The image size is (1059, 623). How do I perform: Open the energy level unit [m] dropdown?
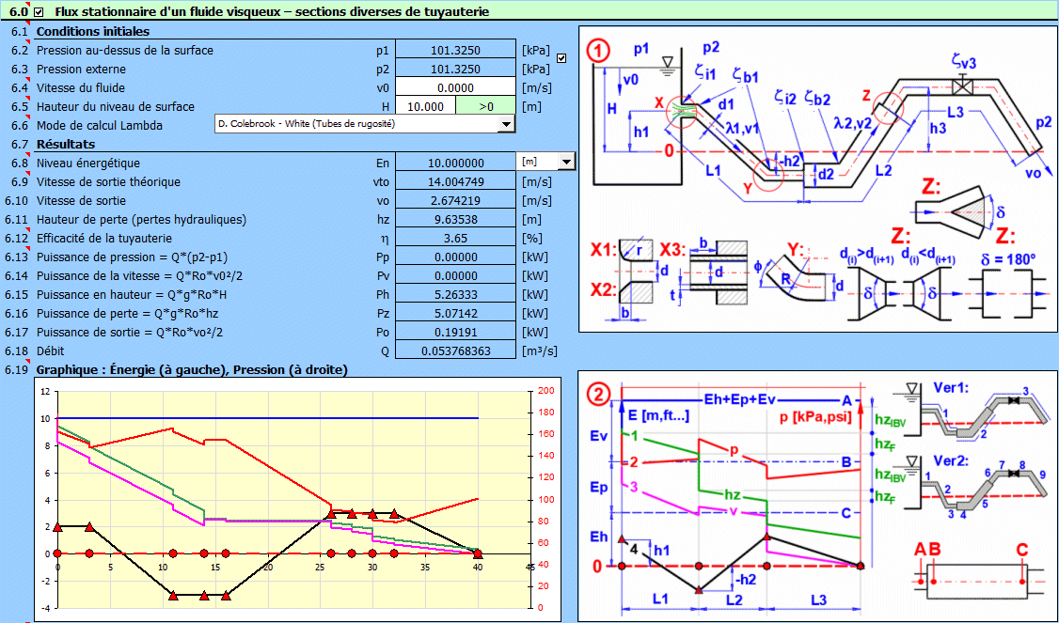pos(566,162)
